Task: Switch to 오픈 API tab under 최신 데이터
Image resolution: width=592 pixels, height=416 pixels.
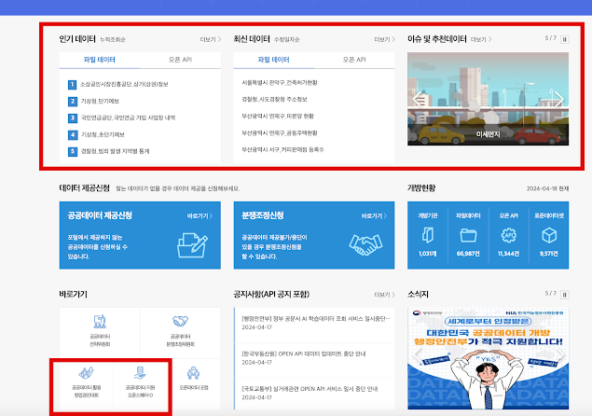Action: click(x=354, y=60)
